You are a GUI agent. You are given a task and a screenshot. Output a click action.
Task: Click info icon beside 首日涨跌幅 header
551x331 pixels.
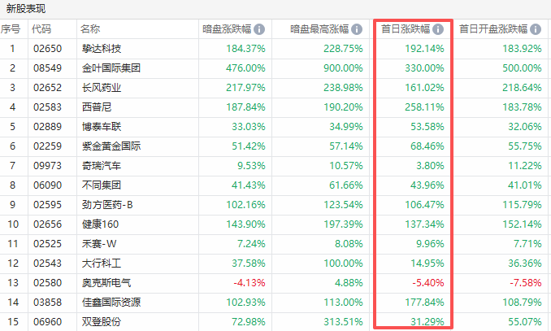[x=438, y=29]
